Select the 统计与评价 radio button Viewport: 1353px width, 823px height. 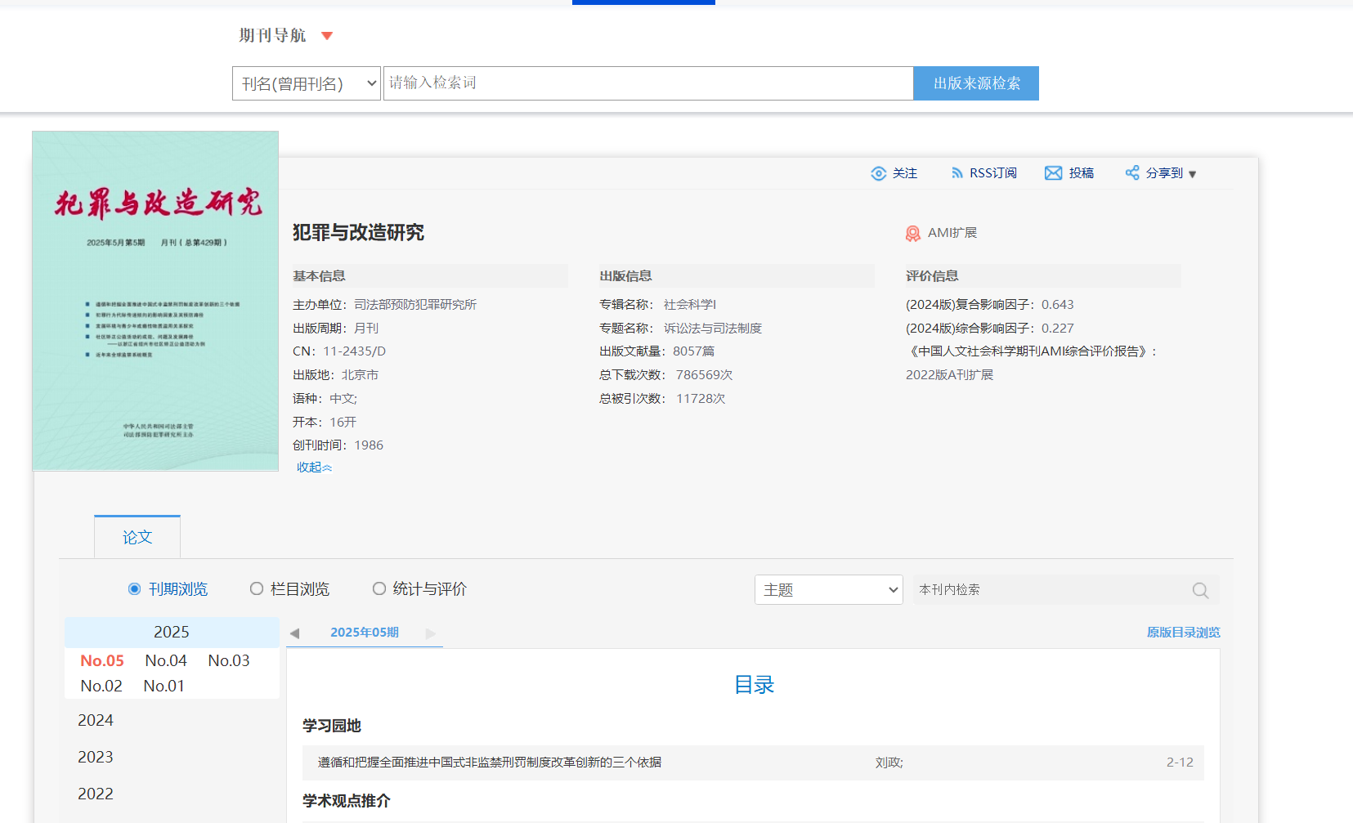(379, 589)
